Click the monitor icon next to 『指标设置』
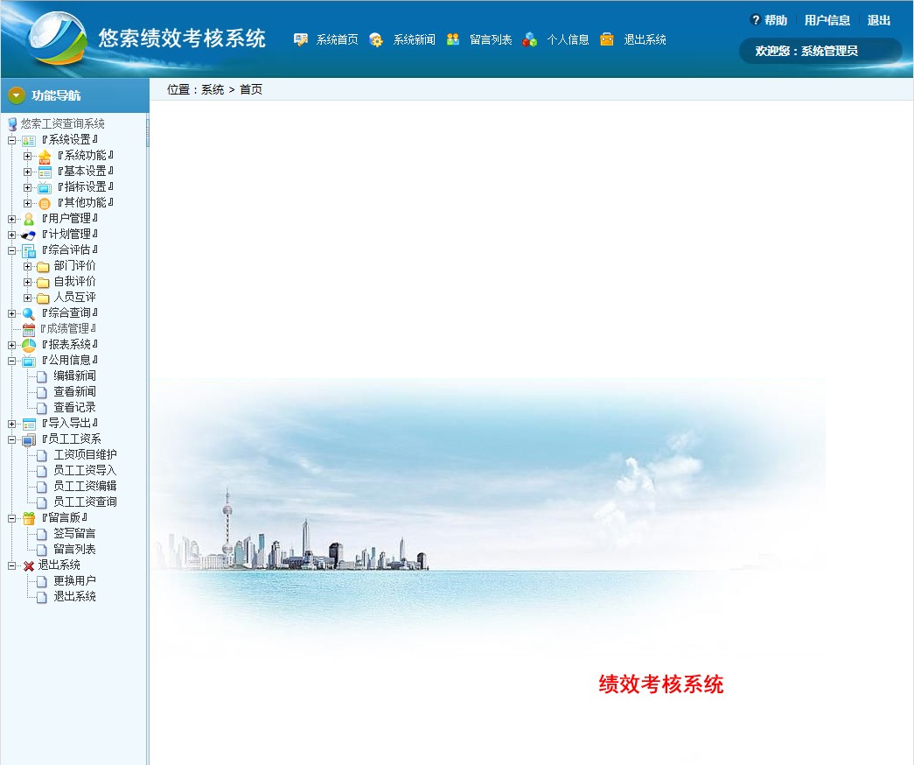This screenshot has height=765, width=914. tap(45, 187)
